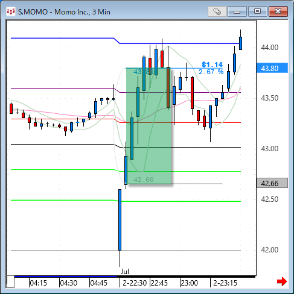
Task: Select the green measurement rectangle
Action: 149,126
